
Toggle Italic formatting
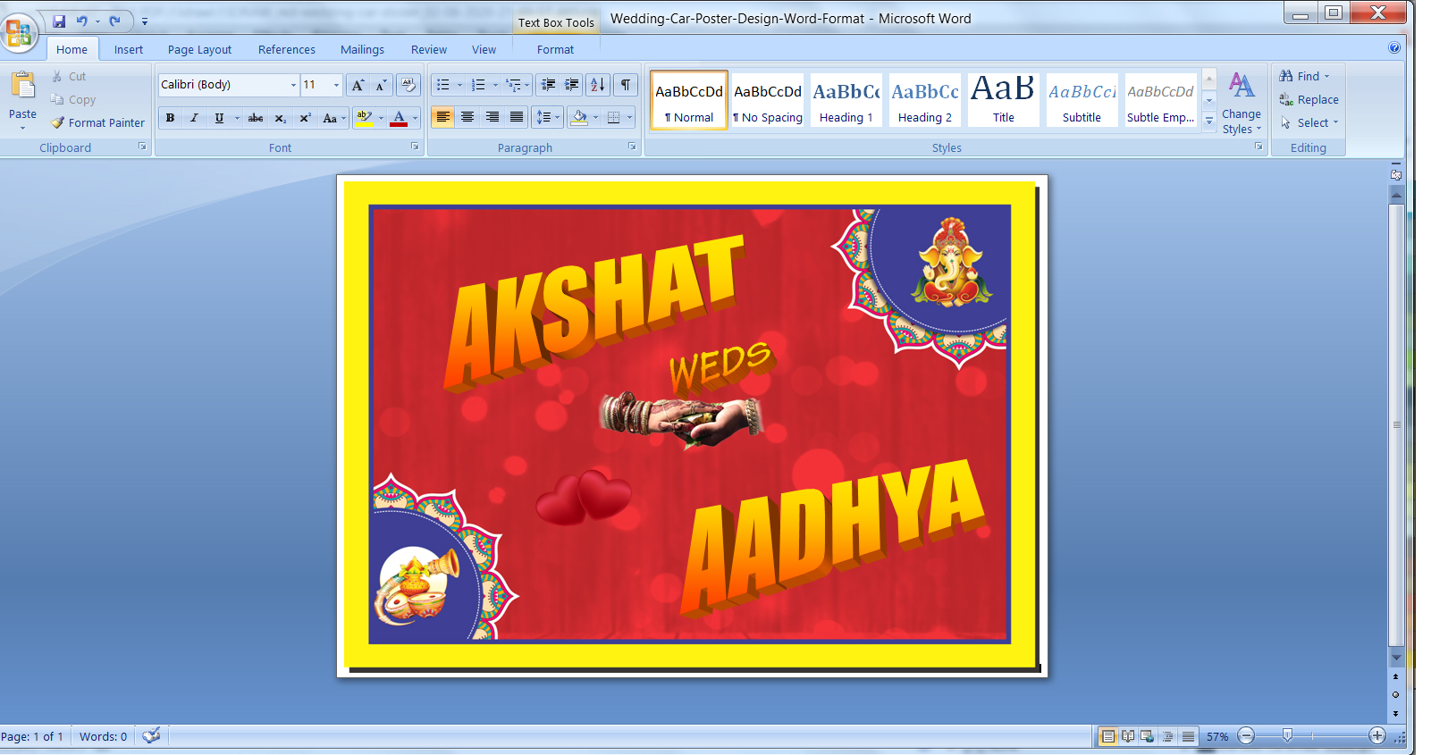coord(194,118)
